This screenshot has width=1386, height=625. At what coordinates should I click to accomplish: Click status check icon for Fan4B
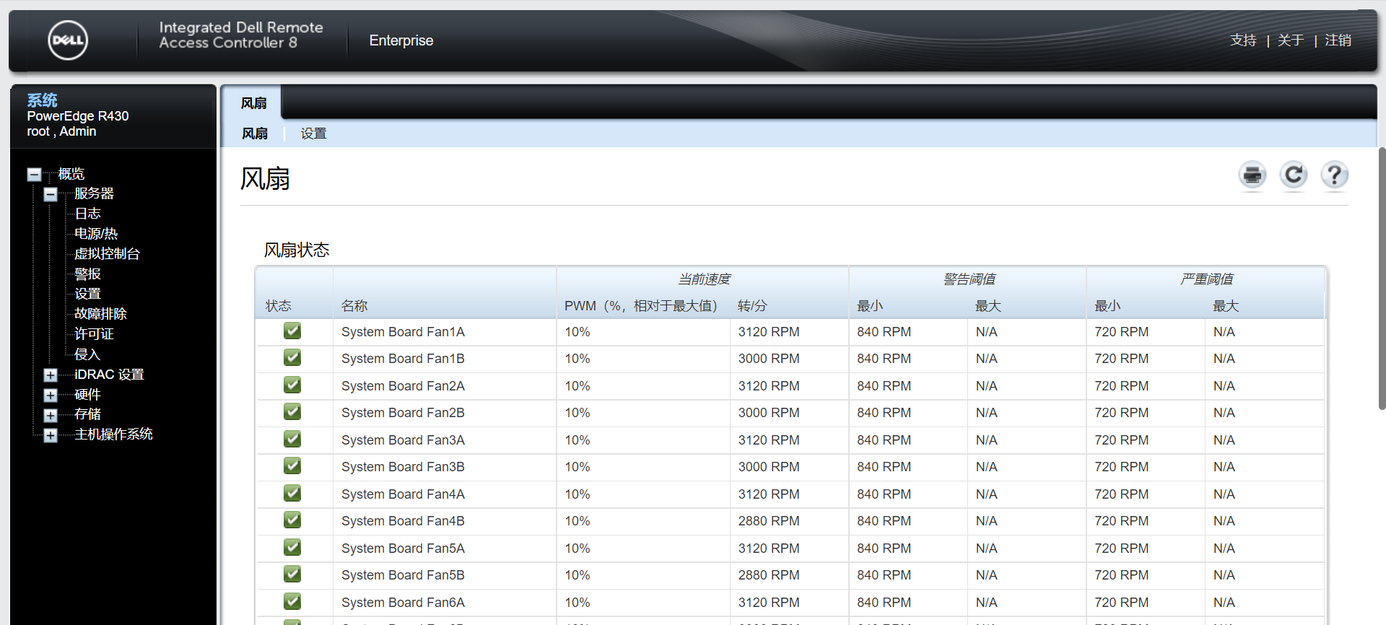[292, 520]
